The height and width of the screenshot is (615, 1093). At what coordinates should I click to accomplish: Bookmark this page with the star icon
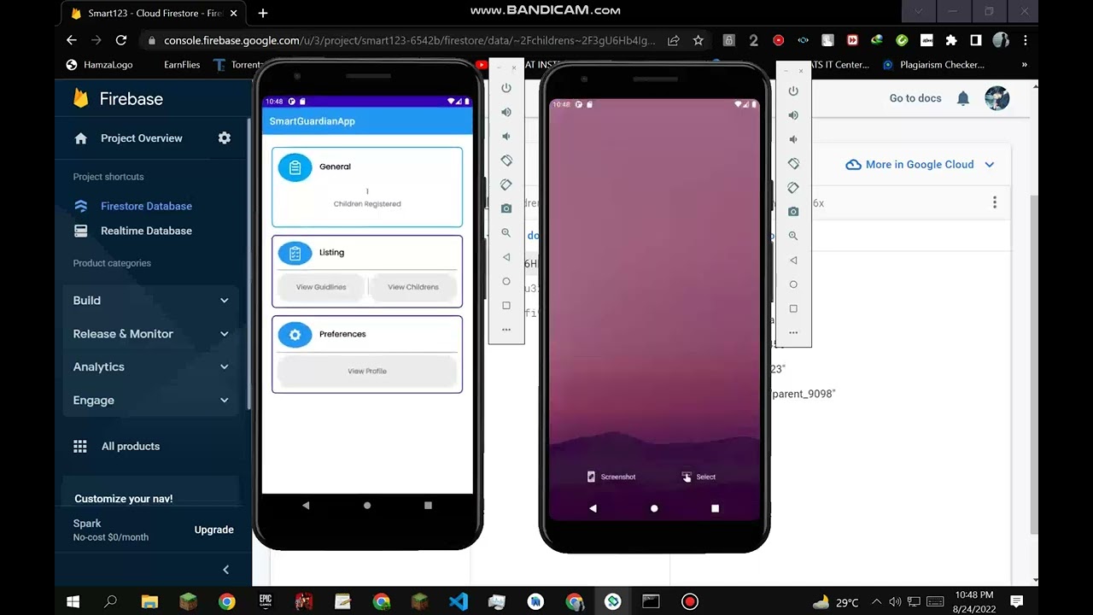pos(698,40)
